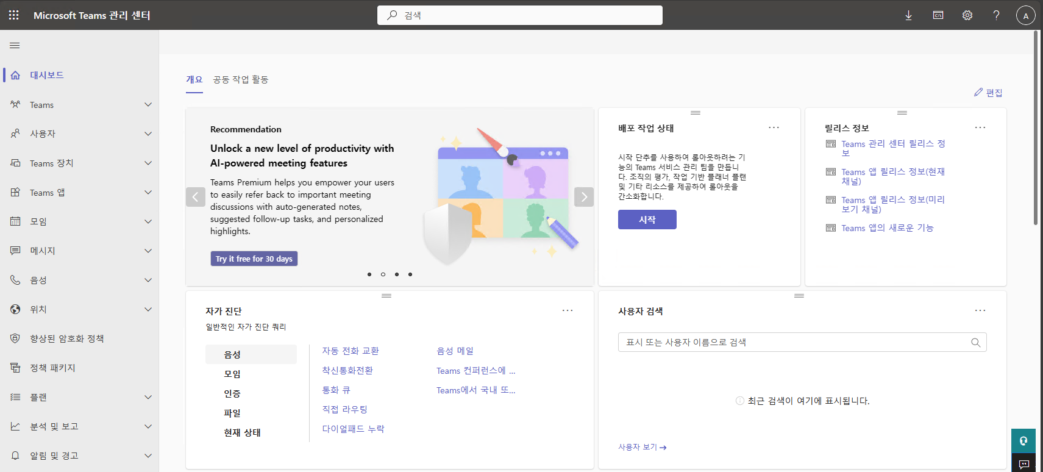Click the Teams sidebar icon
The image size is (1043, 472).
click(x=15, y=104)
